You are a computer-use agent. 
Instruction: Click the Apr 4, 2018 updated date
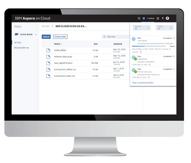[118, 75]
